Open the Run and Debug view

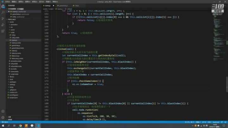(3, 25)
